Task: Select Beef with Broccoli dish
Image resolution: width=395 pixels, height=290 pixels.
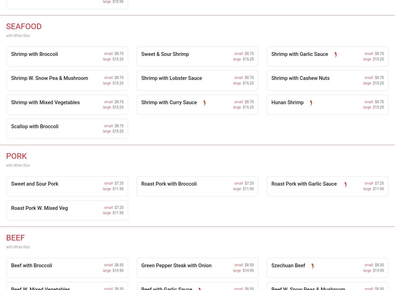Action: point(32,265)
